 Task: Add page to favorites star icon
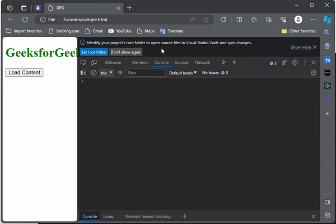point(206,19)
